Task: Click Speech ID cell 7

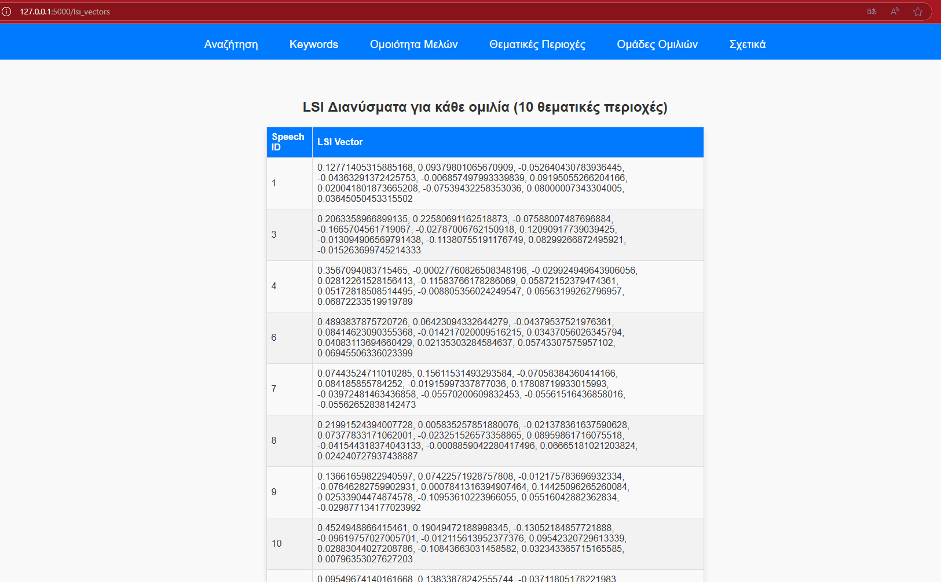Action: (x=290, y=389)
